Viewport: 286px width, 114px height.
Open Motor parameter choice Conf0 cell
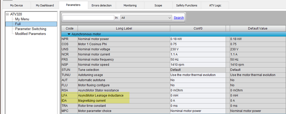(198, 111)
